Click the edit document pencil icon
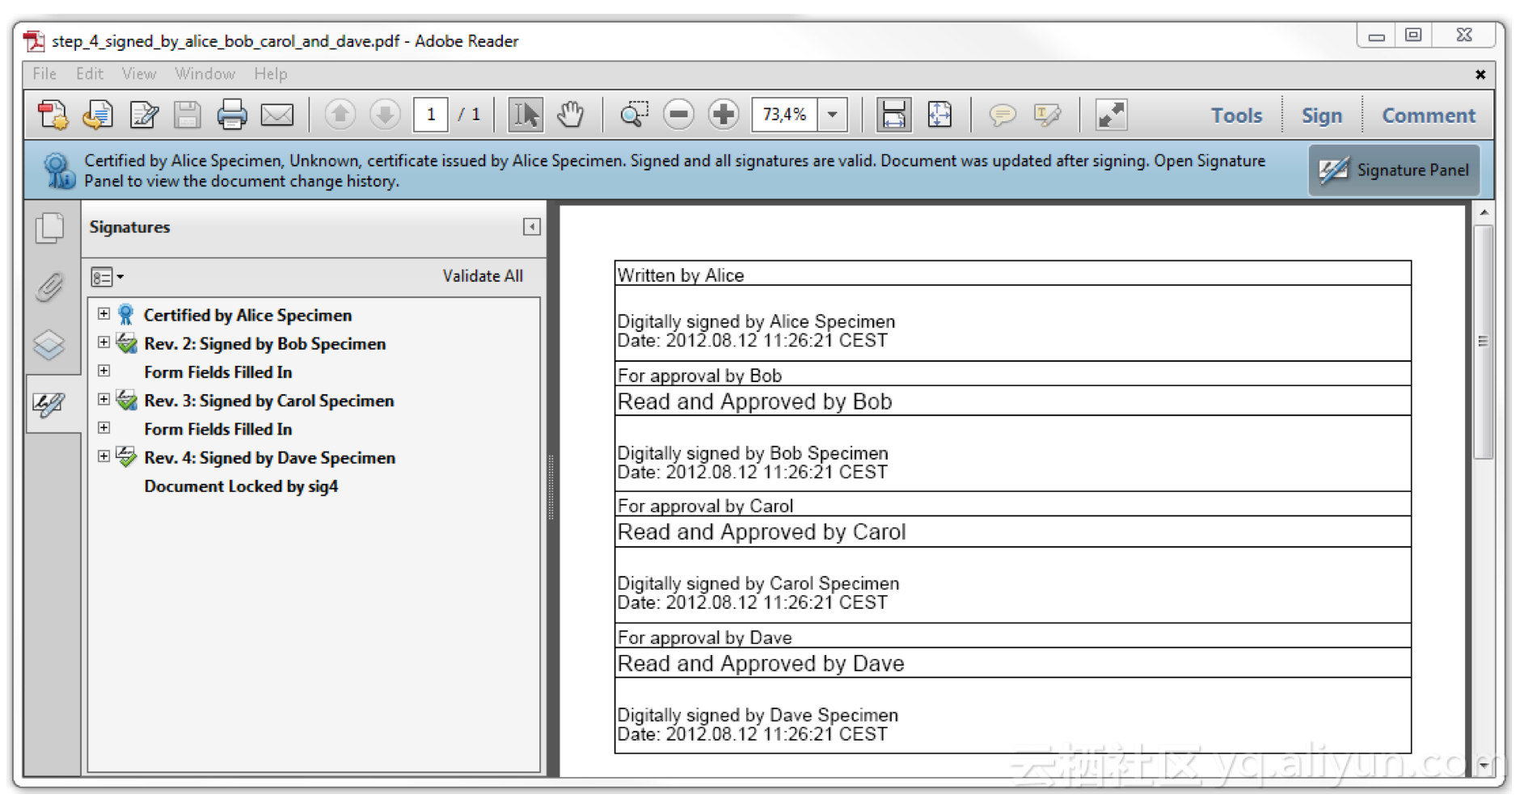Viewport: 1520px width, 798px height. click(144, 115)
